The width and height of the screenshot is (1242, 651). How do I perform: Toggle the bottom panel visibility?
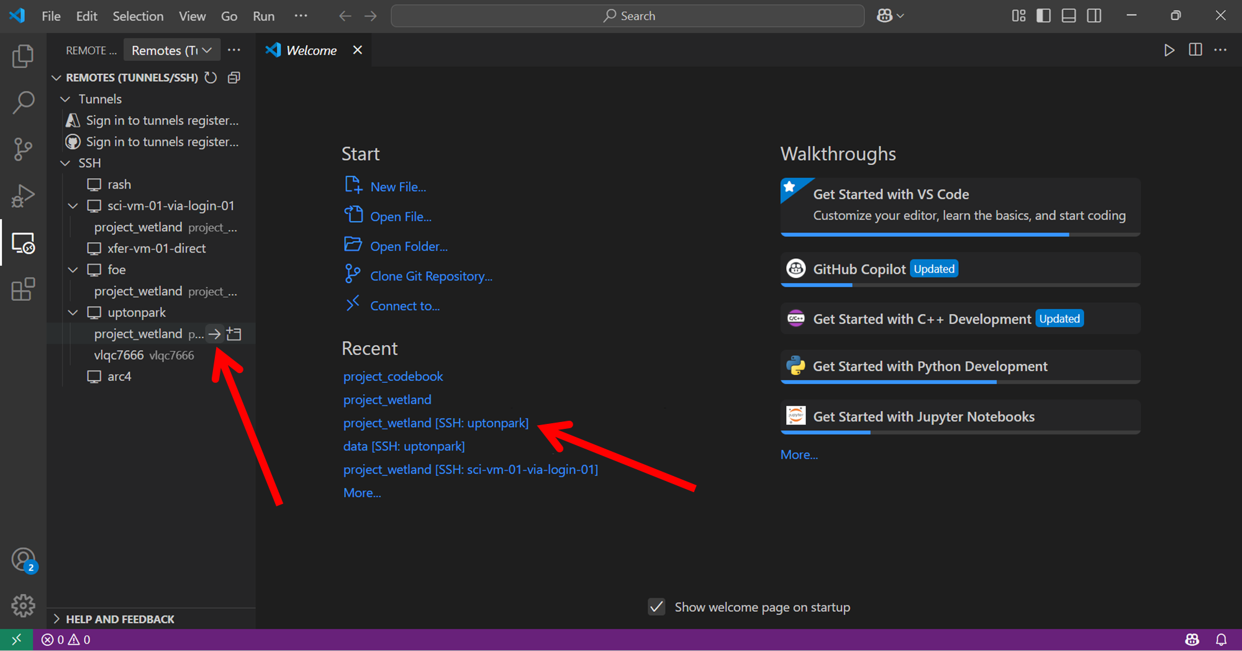click(x=1068, y=16)
